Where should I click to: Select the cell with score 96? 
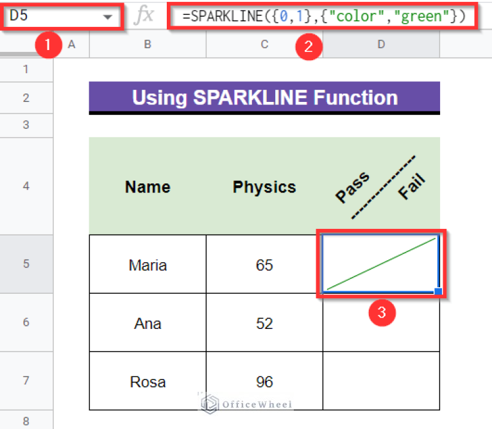pos(264,382)
